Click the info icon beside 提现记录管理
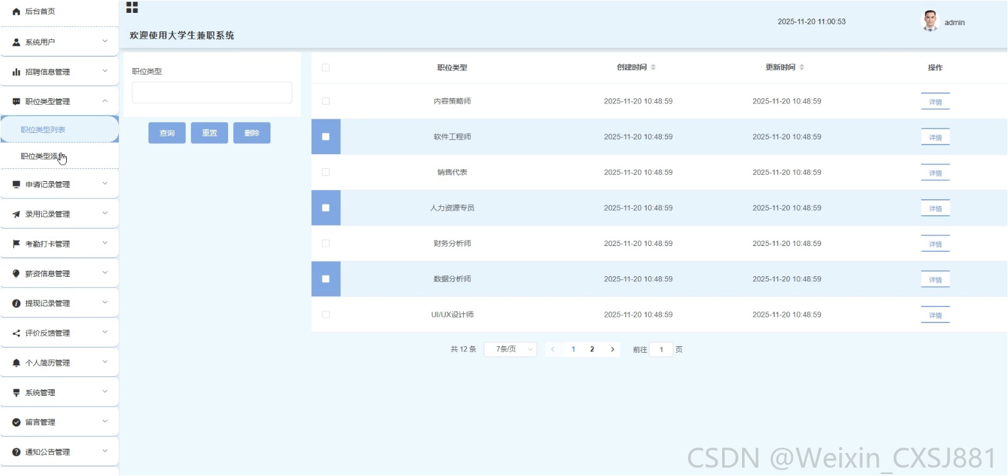 17,303
